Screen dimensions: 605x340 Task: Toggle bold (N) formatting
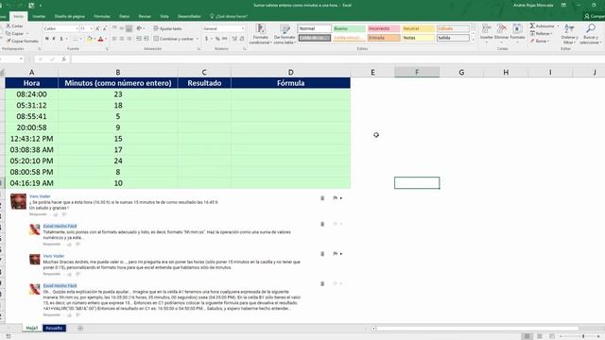click(47, 39)
